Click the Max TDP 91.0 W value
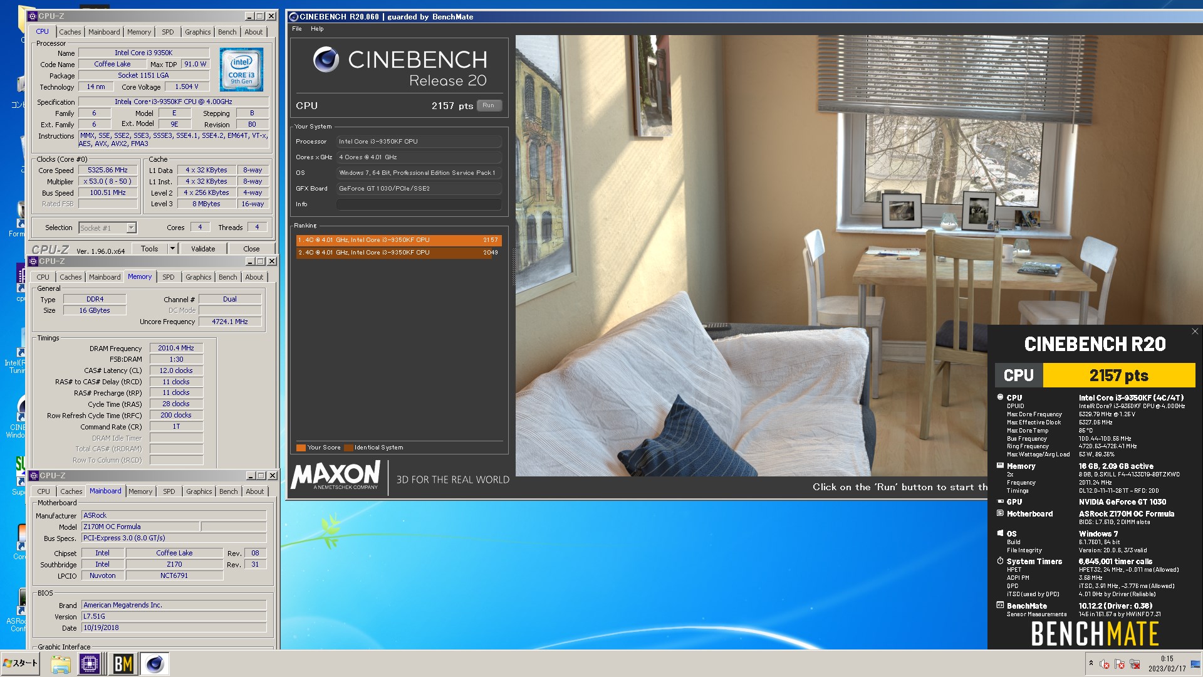 pos(195,65)
